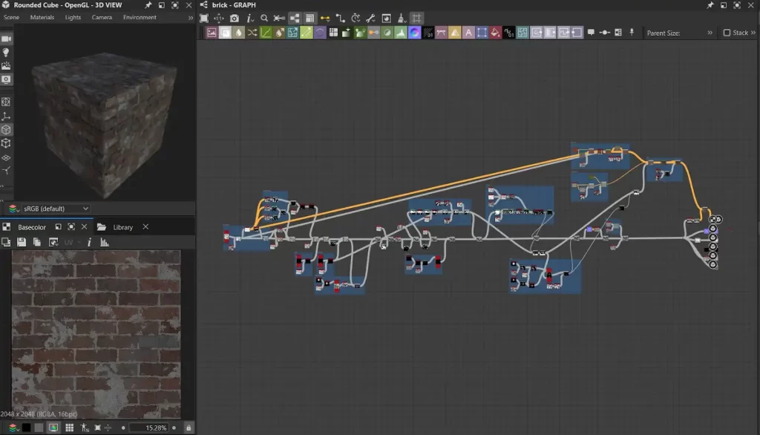The image size is (760, 435).
Task: Click the video camera icon in 3D view sidebar
Action: pyautogui.click(x=7, y=39)
